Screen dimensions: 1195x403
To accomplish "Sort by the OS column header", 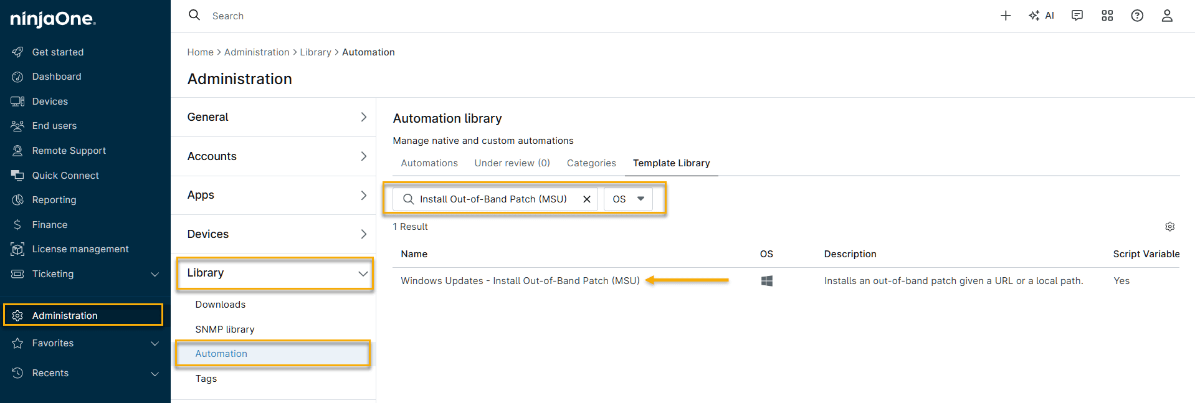I will pos(766,254).
